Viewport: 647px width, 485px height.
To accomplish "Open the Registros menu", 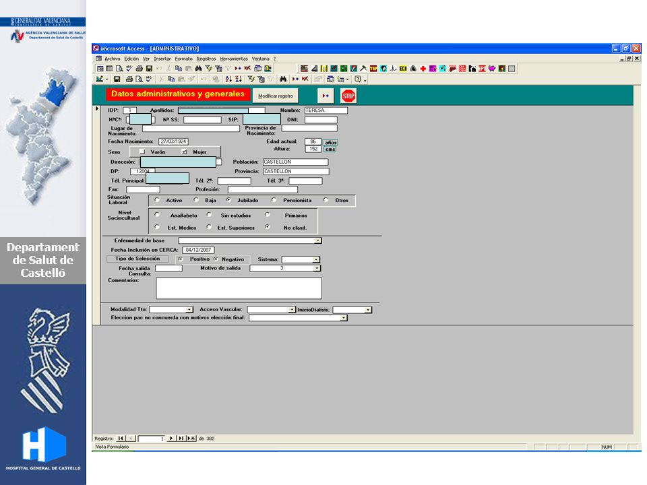I will tap(206, 59).
